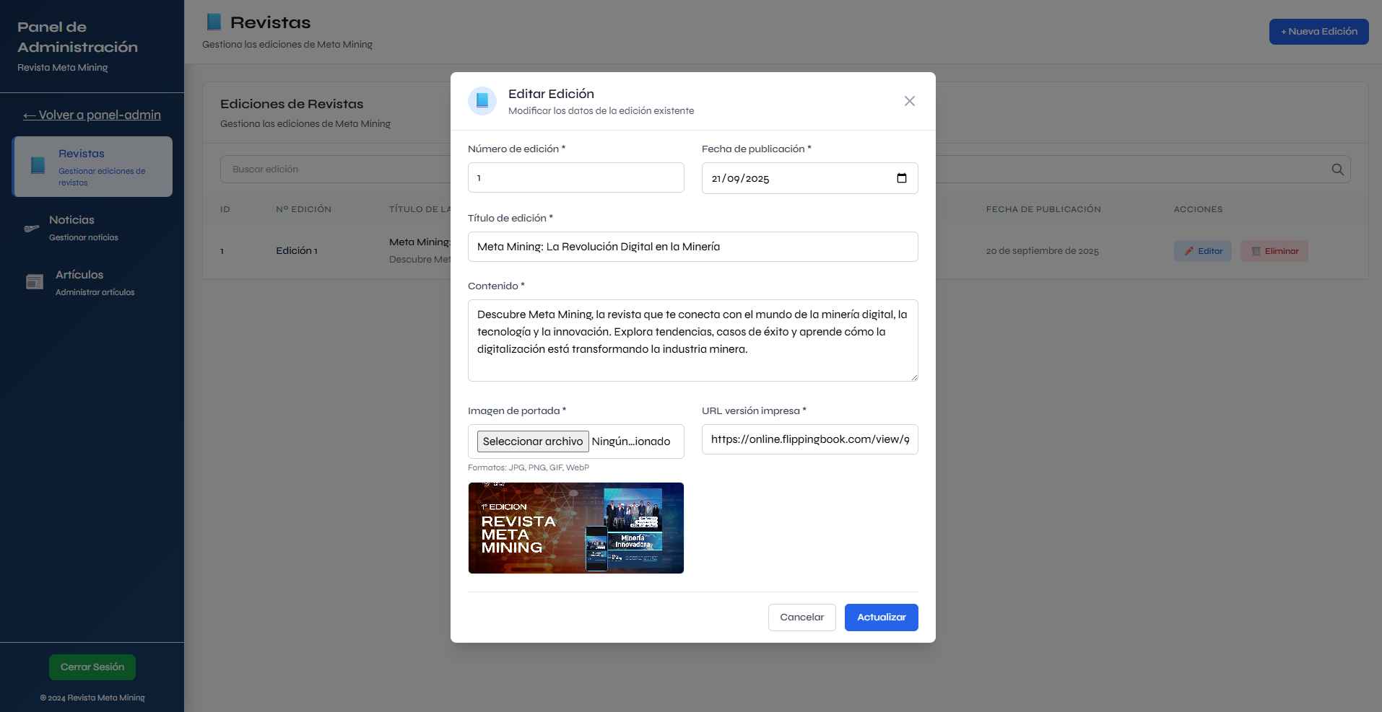Click the FECHA DE PUBLICACIÓN column header
The width and height of the screenshot is (1382, 712).
click(1043, 209)
